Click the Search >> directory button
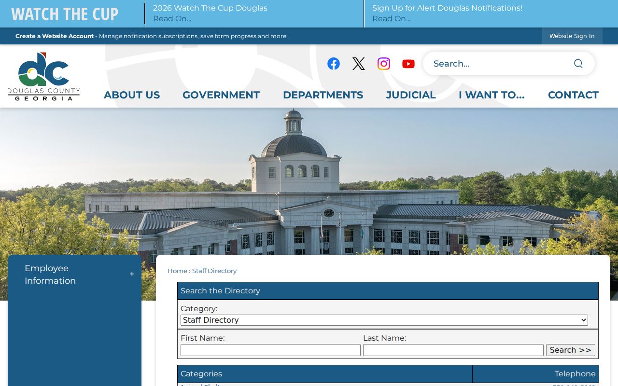Viewport: 618px width, 386px height. click(x=571, y=350)
